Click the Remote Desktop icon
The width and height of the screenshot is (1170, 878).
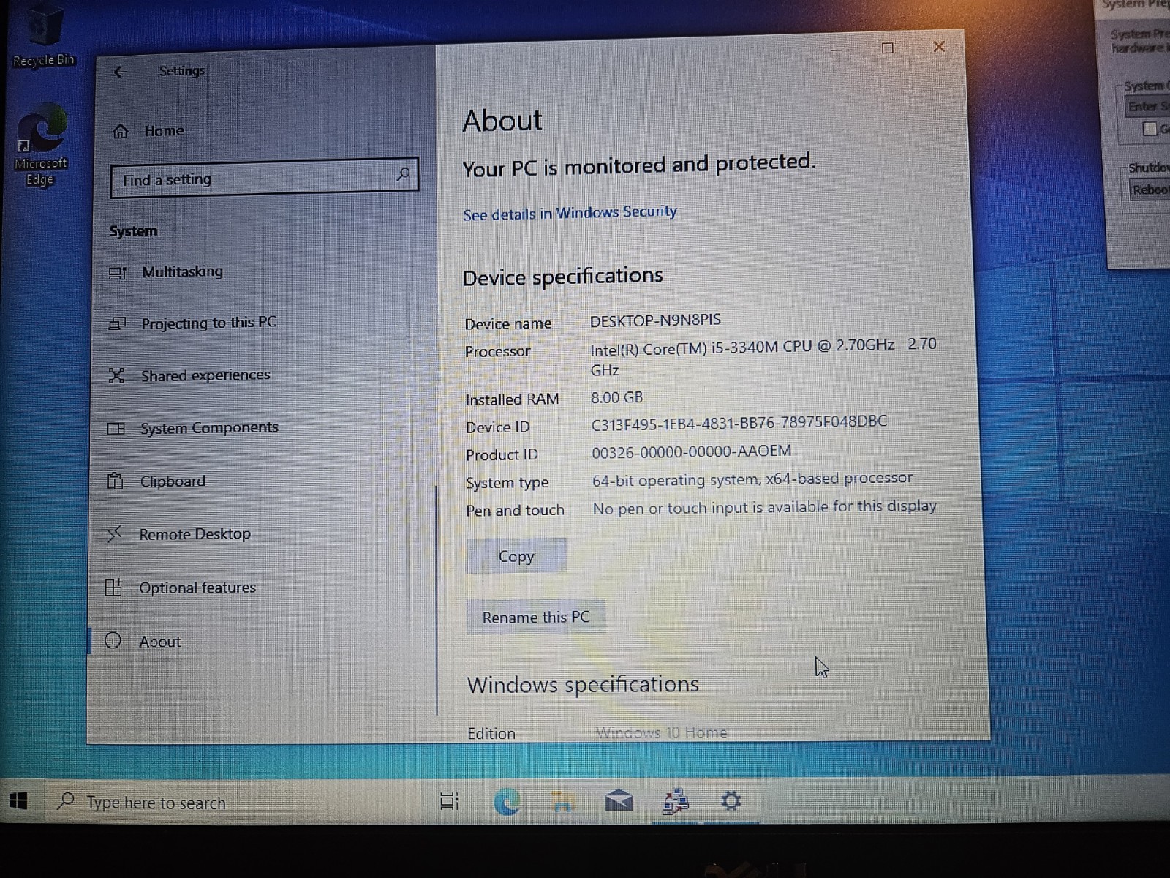pyautogui.click(x=115, y=535)
